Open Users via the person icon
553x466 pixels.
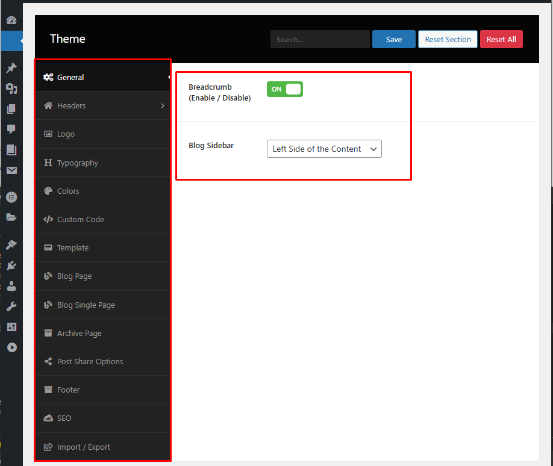(11, 286)
